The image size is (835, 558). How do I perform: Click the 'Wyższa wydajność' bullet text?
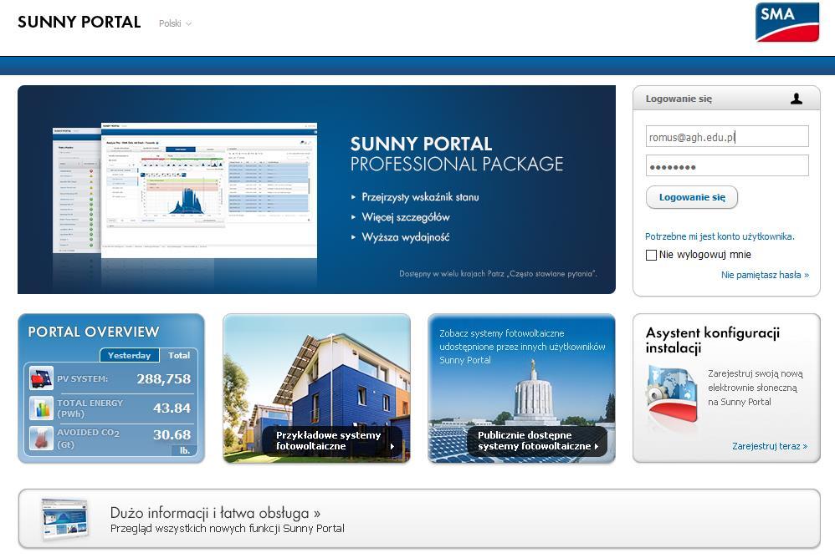406,237
